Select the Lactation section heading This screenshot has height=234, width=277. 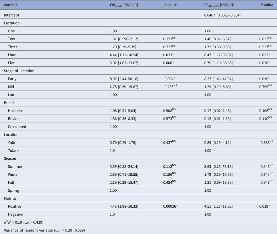(12, 23)
